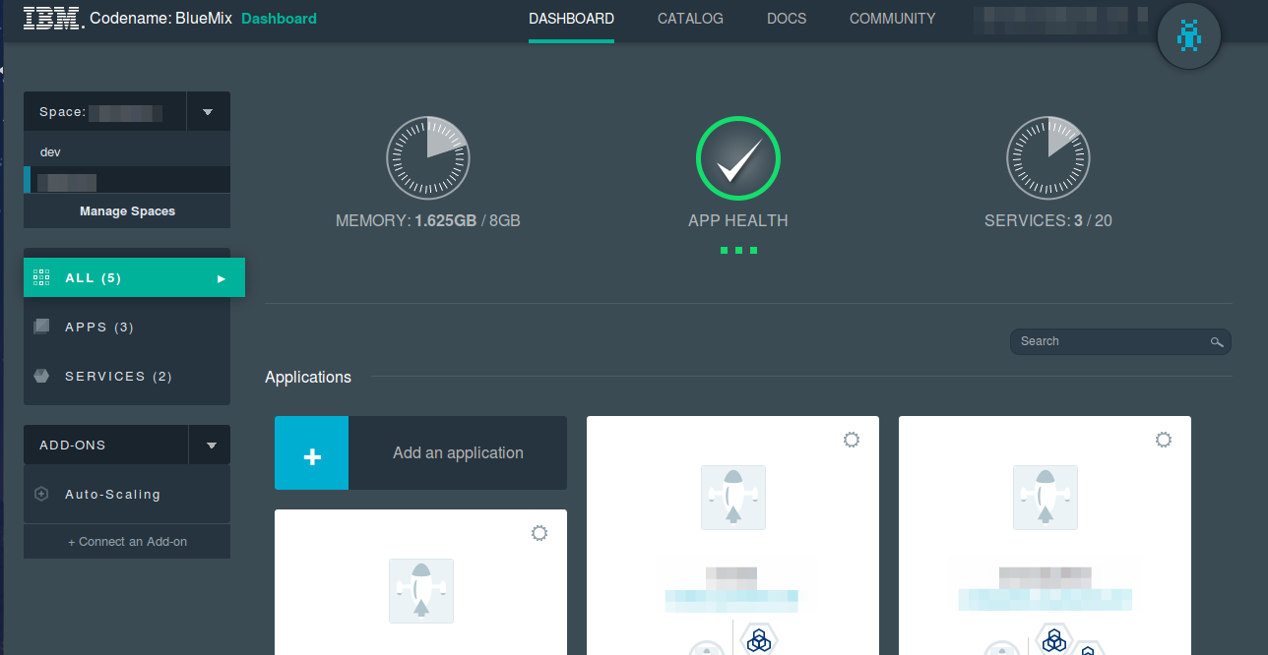Click the rocket icon on lower-left app card
This screenshot has width=1268, height=655.
(x=421, y=590)
